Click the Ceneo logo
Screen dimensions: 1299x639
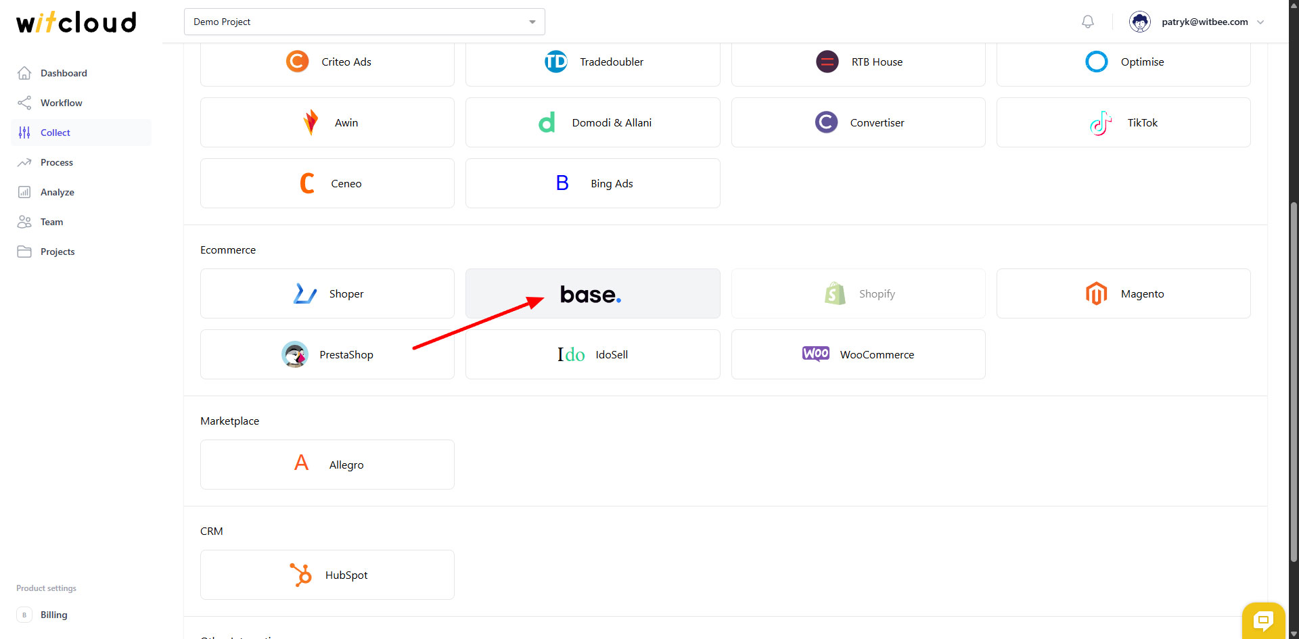(x=307, y=183)
